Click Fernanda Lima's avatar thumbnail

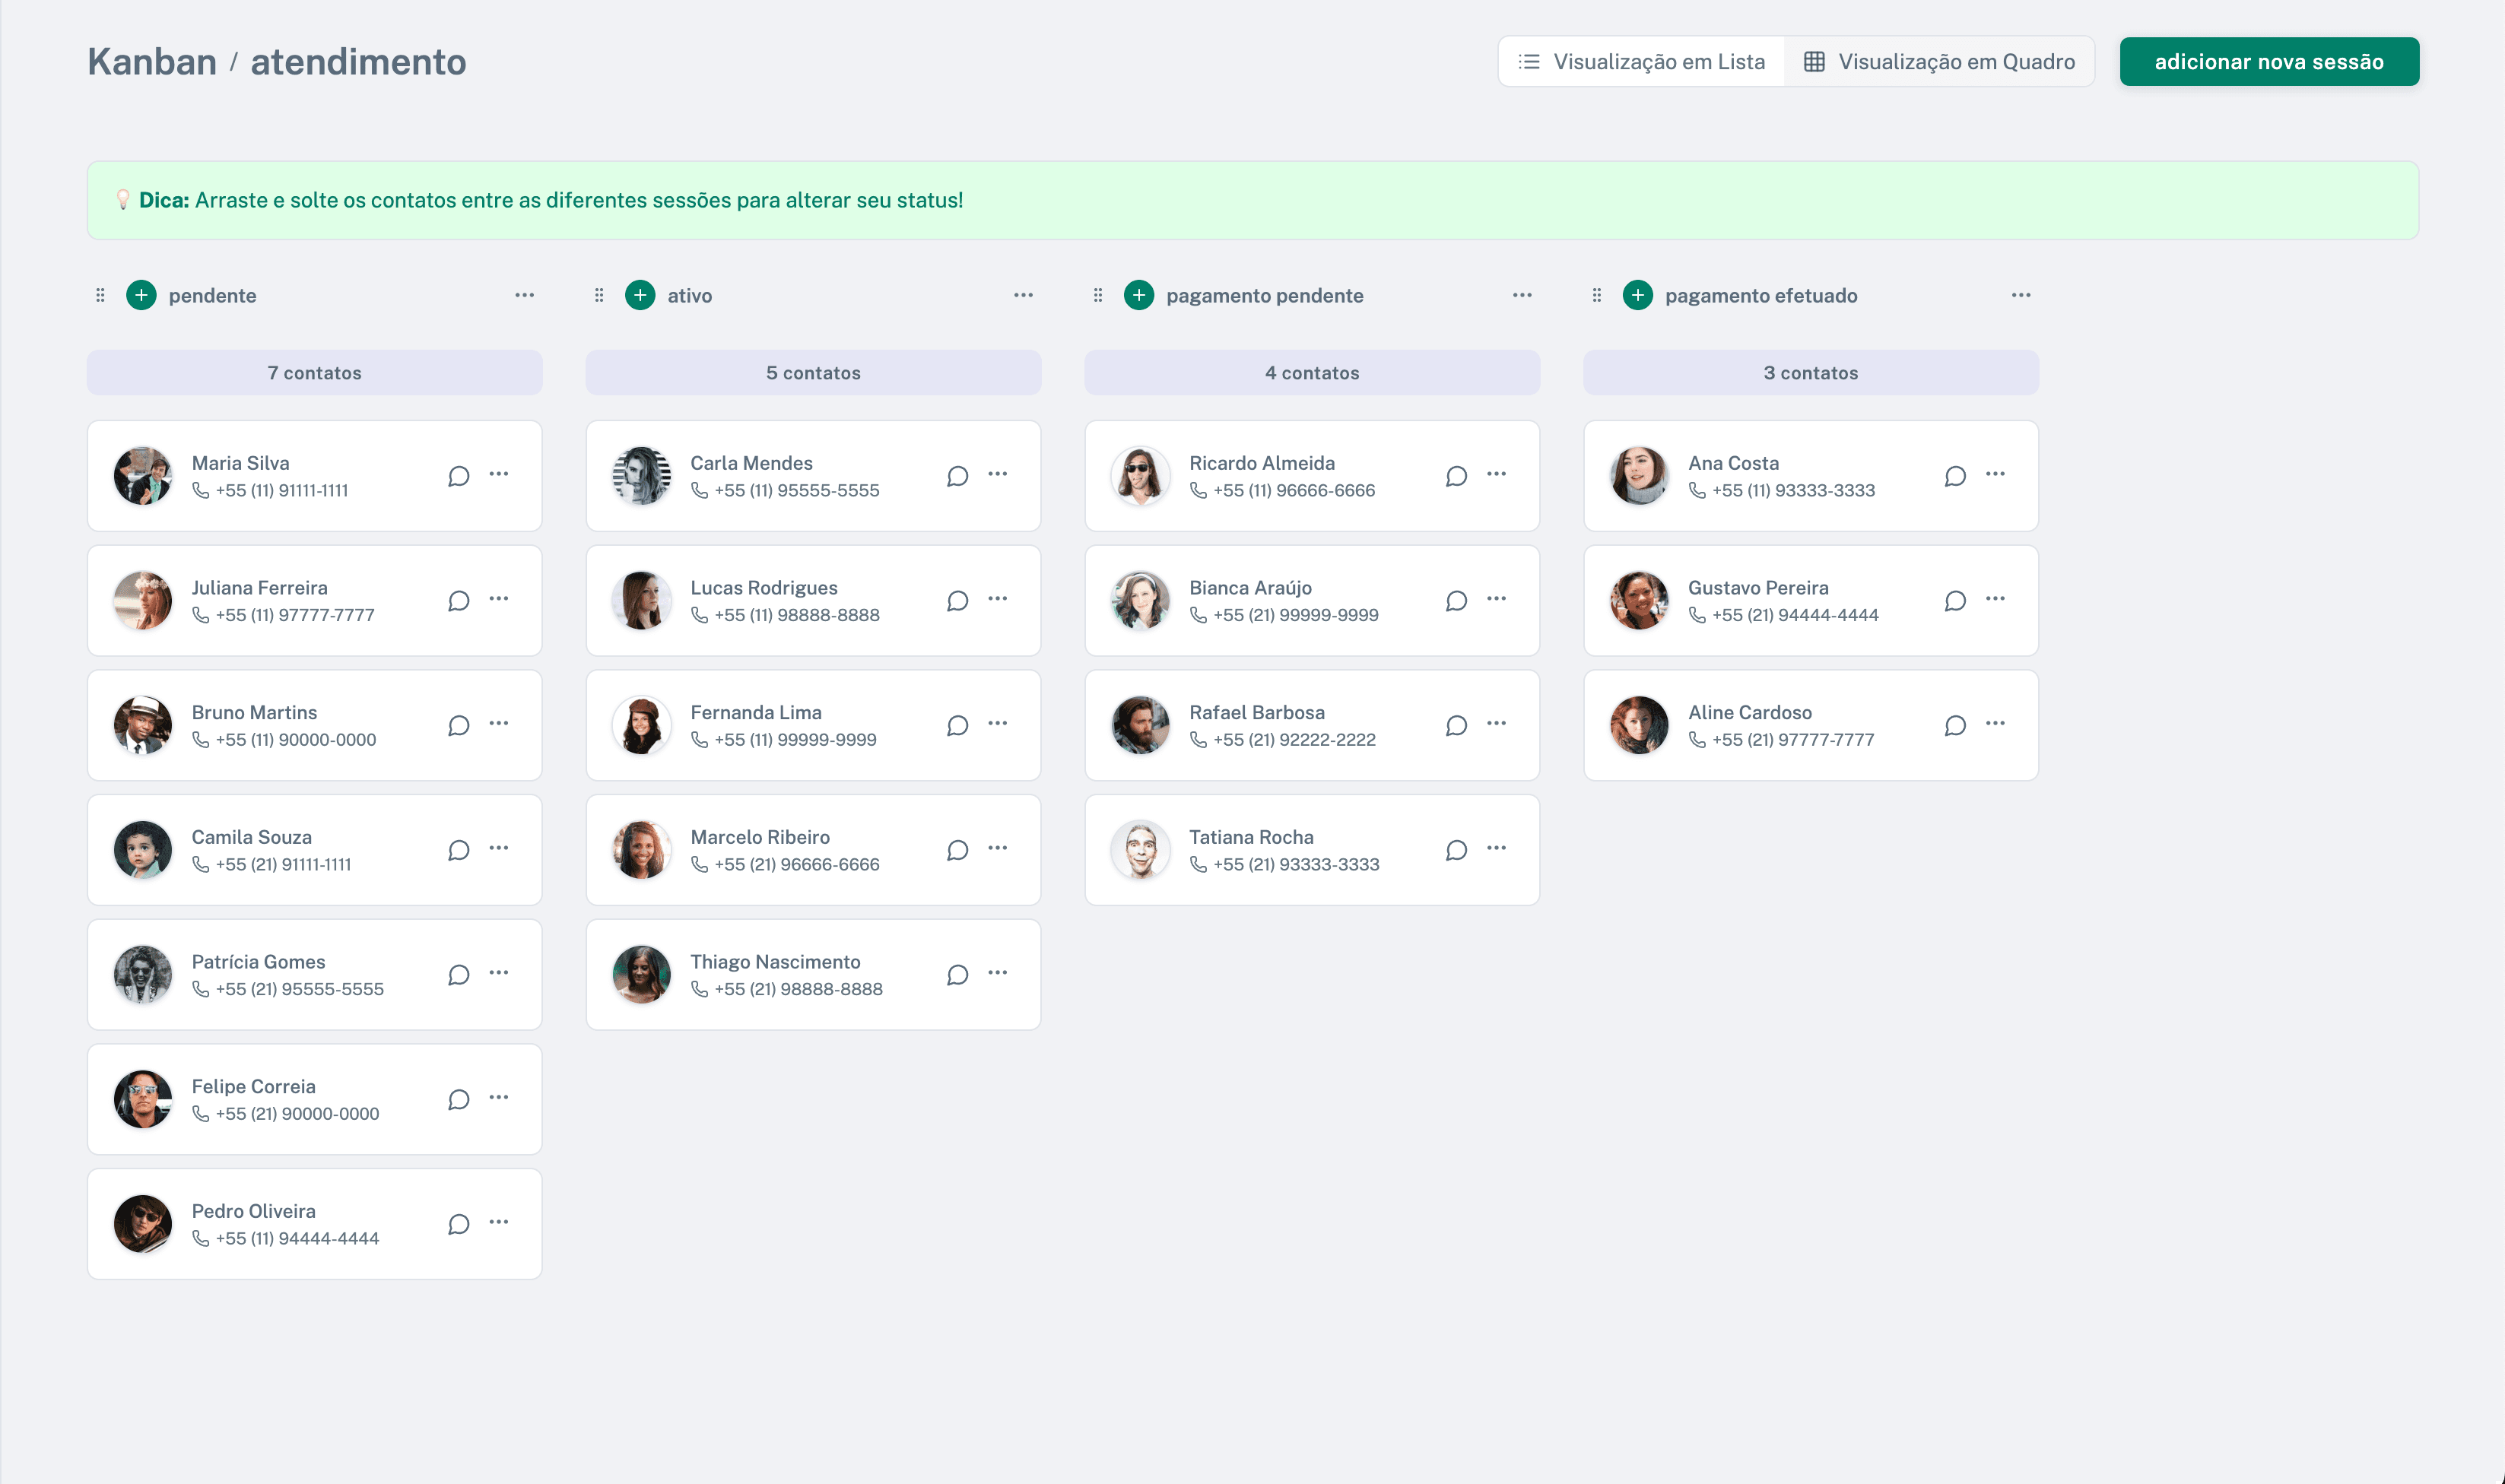click(x=641, y=725)
